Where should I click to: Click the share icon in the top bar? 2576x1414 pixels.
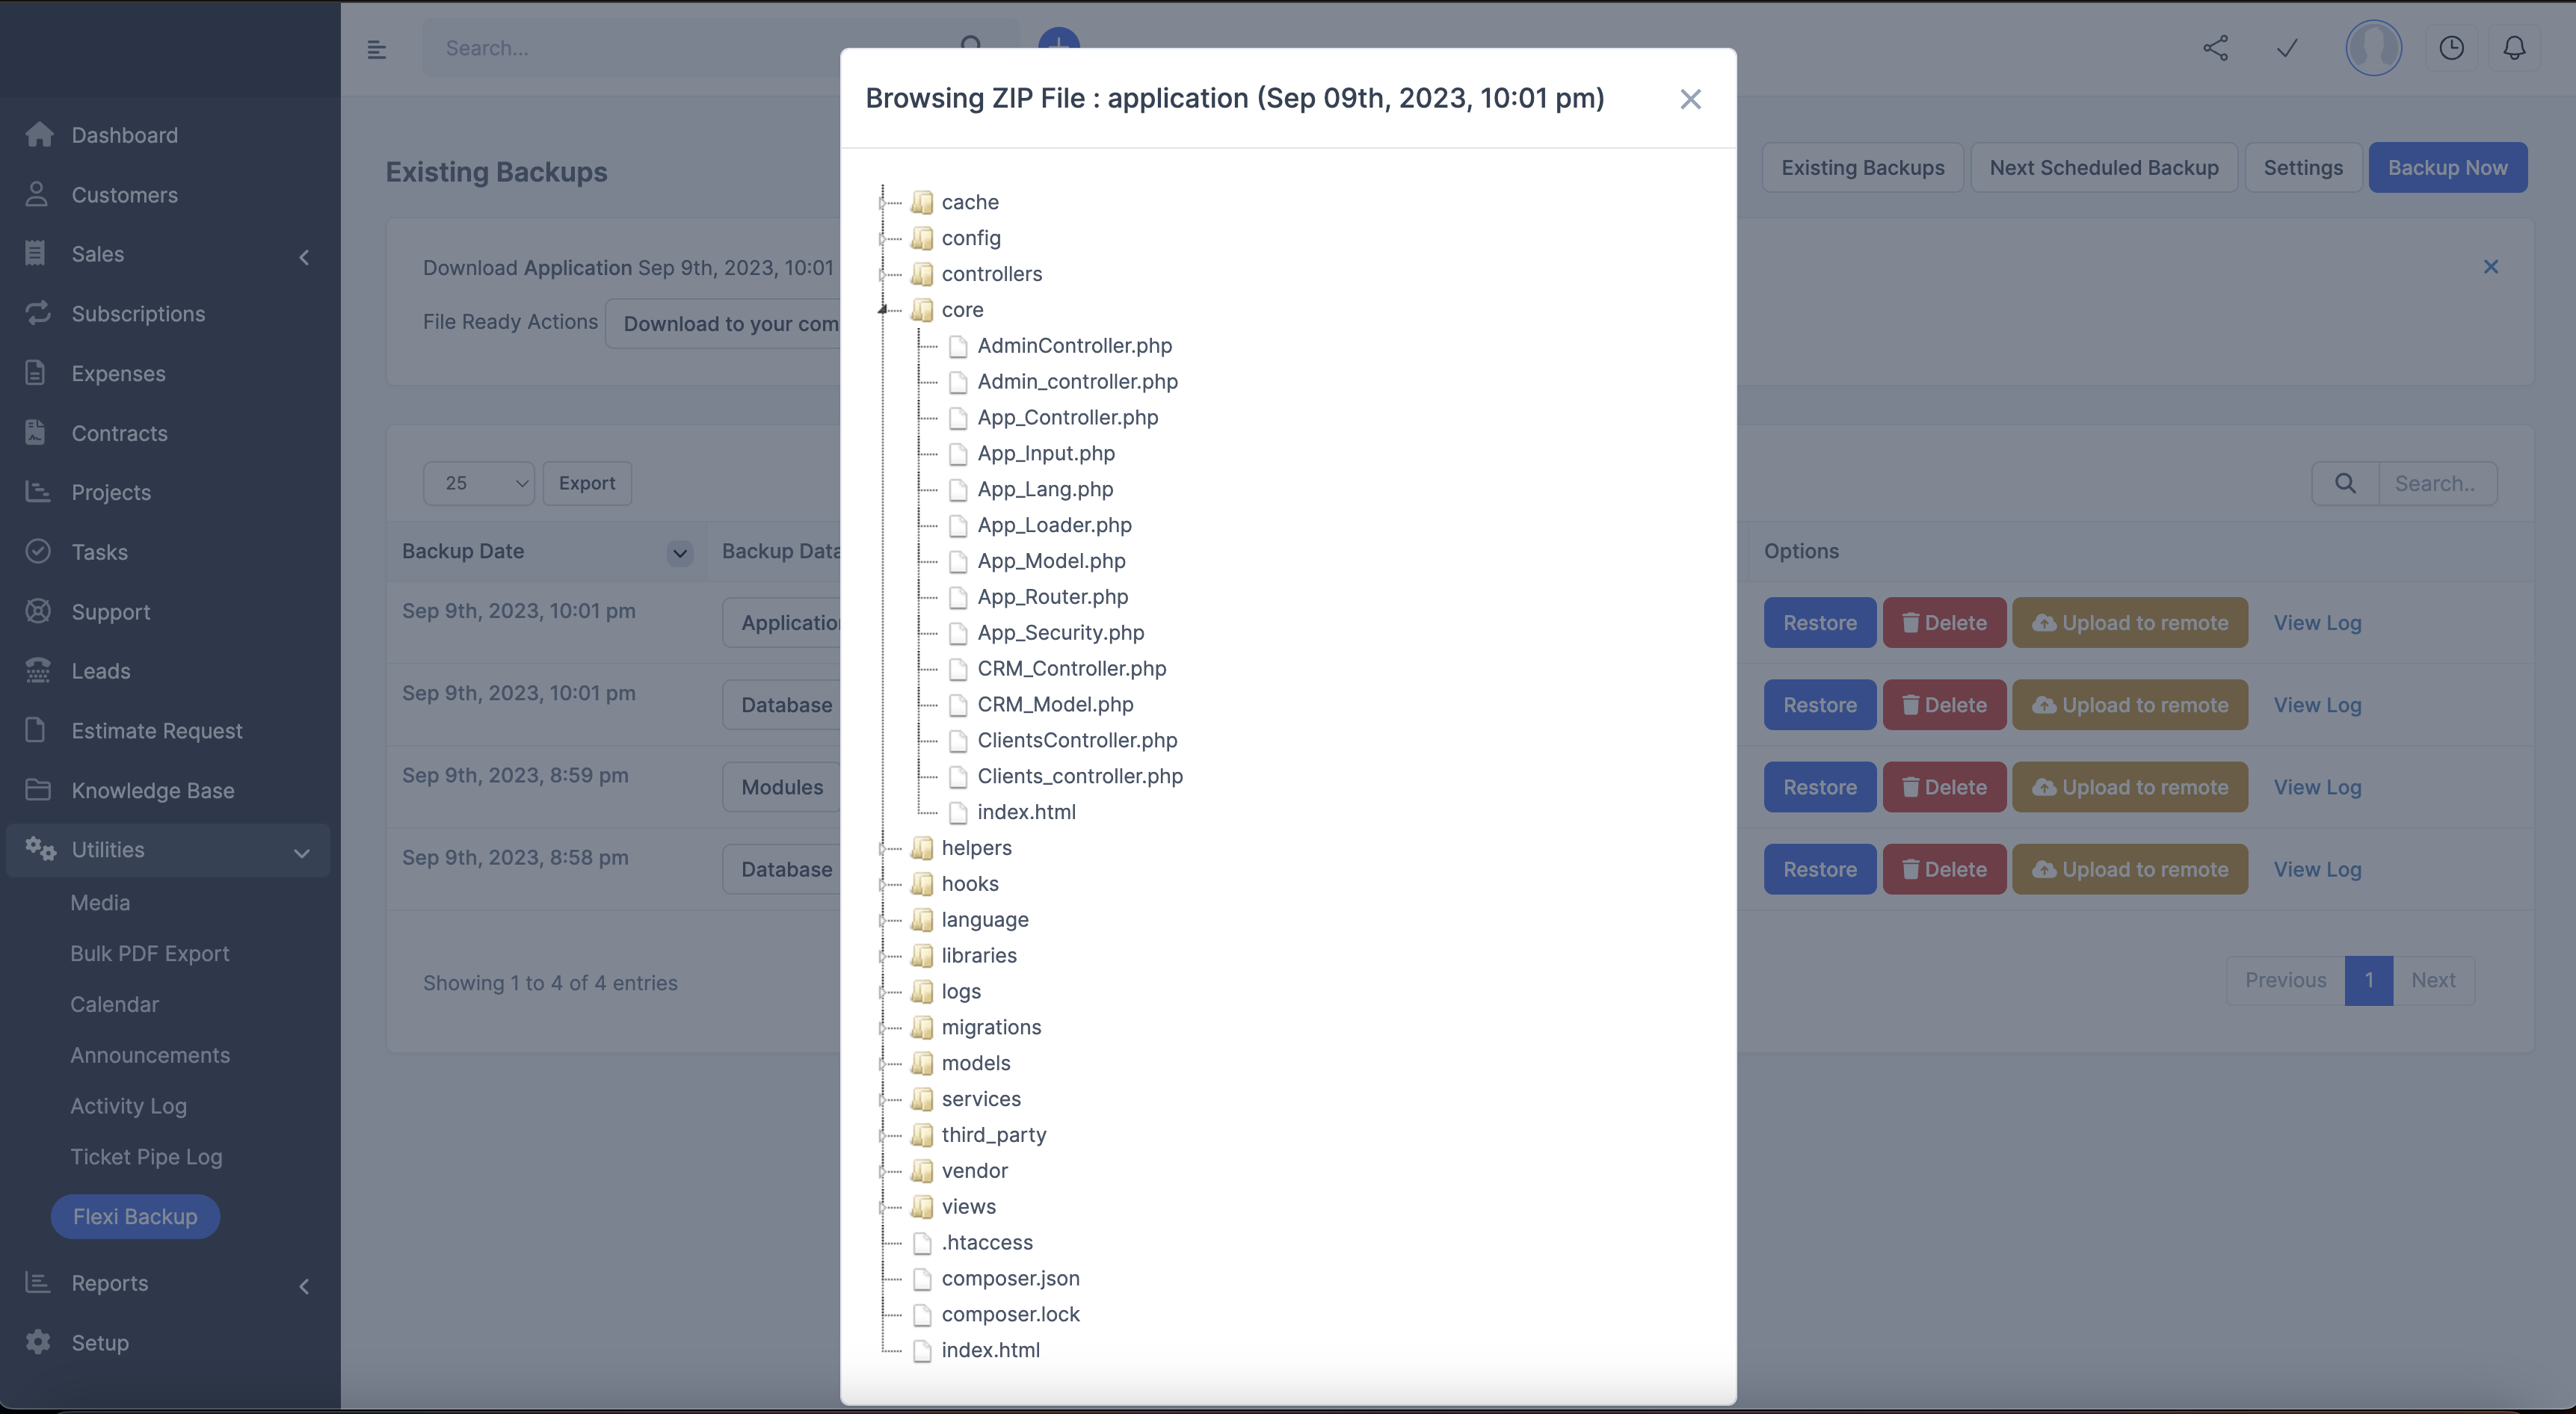click(2216, 47)
